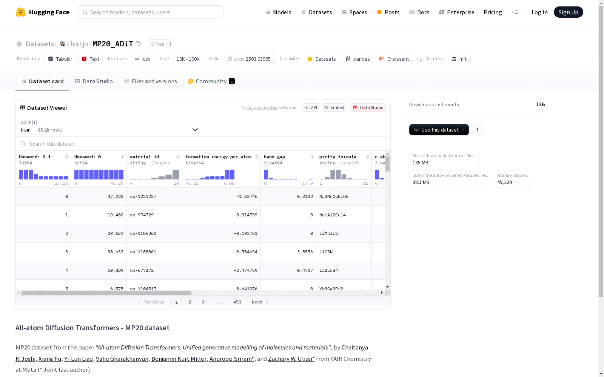Open the API button
The image size is (604, 377).
click(311, 107)
